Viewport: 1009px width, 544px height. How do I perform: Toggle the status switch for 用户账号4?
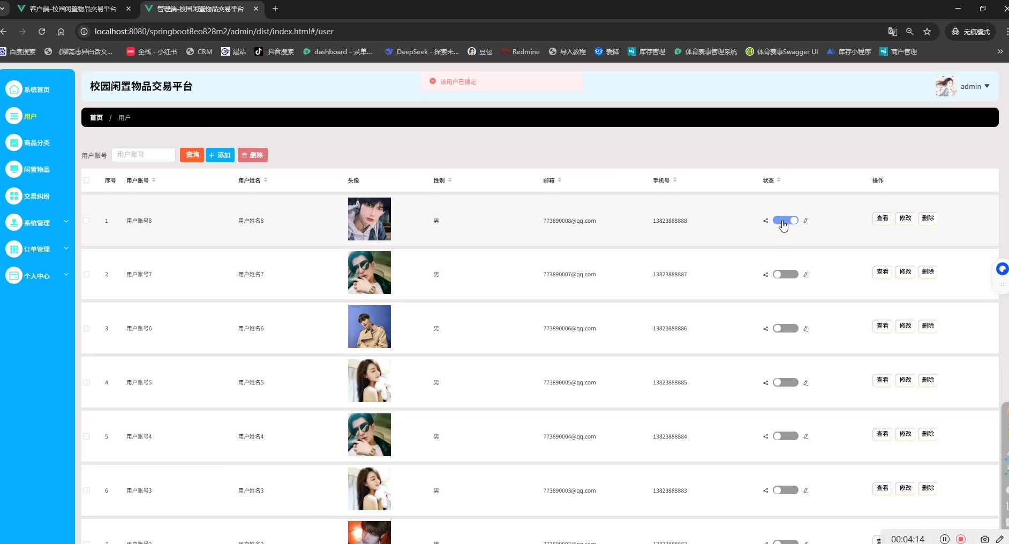(786, 436)
